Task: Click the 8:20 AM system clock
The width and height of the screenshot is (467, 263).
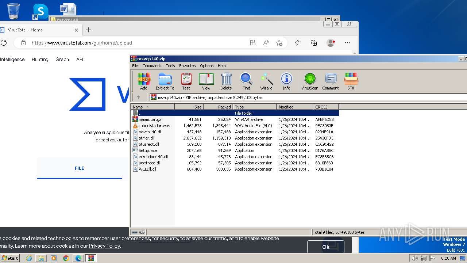Action: [448, 258]
